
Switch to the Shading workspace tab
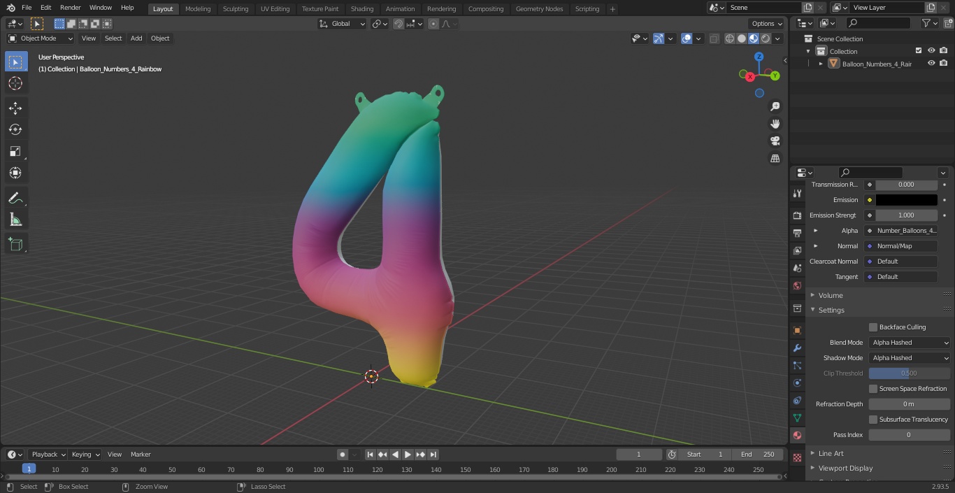coord(362,9)
